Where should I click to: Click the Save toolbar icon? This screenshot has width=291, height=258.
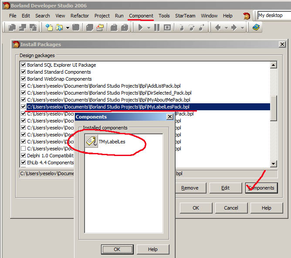click(76, 27)
